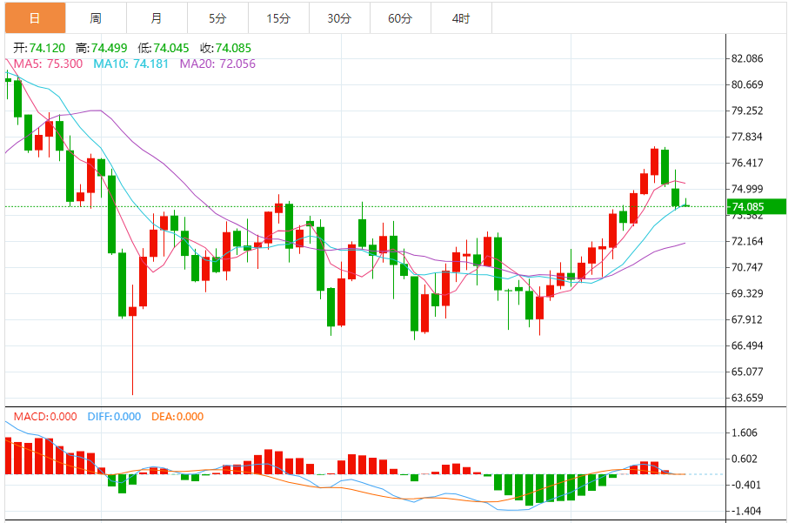
Task: Open the 5分 interval tab
Action: tap(217, 18)
